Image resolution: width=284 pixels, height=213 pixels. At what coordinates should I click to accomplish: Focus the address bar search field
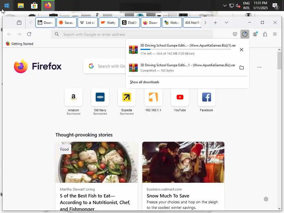(x=132, y=34)
